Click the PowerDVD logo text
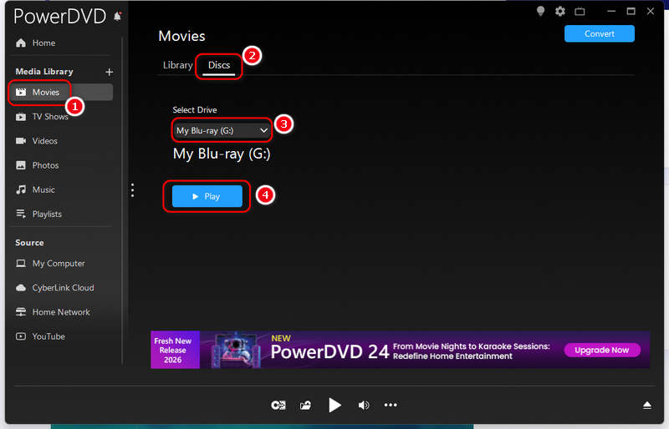669x429 pixels. pyautogui.click(x=59, y=17)
